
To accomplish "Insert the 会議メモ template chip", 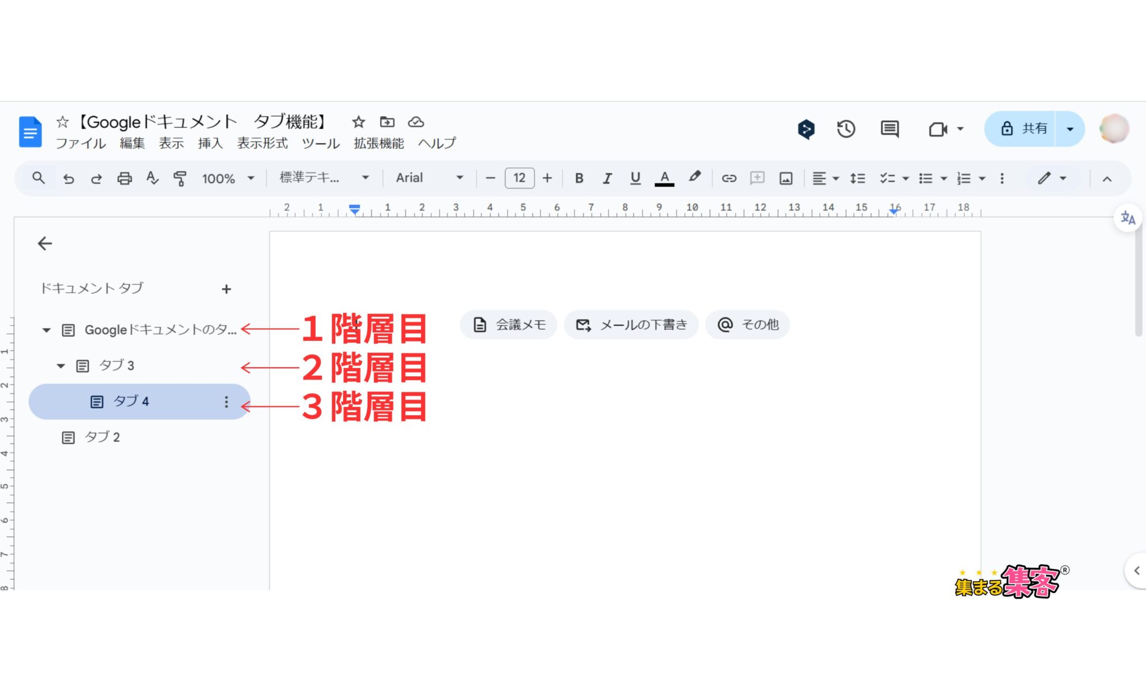I will (x=509, y=325).
